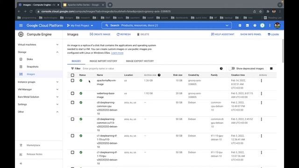Viewport: 299px width, 168px height.
Task: Check the common-cpu deeplearning image checkbox
Action: 72,103
